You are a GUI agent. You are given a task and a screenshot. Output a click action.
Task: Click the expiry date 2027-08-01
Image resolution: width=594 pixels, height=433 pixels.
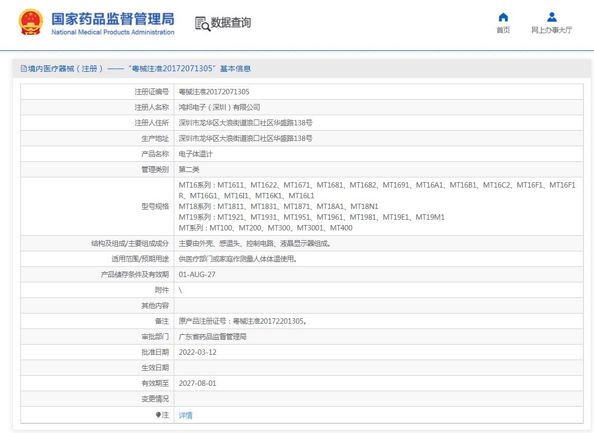(197, 383)
